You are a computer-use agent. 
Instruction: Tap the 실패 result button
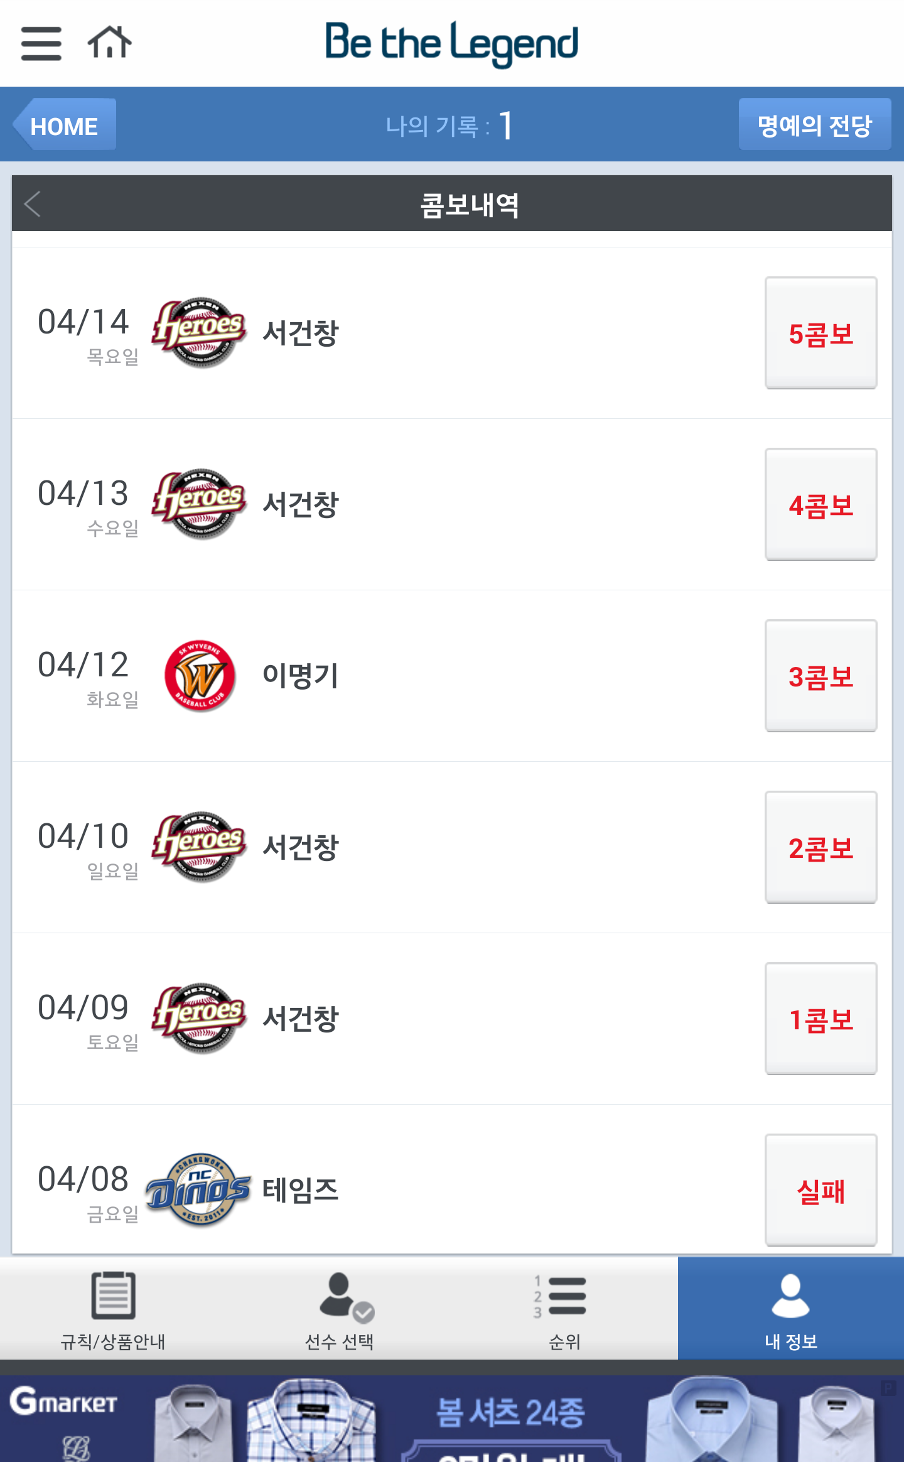[821, 1190]
